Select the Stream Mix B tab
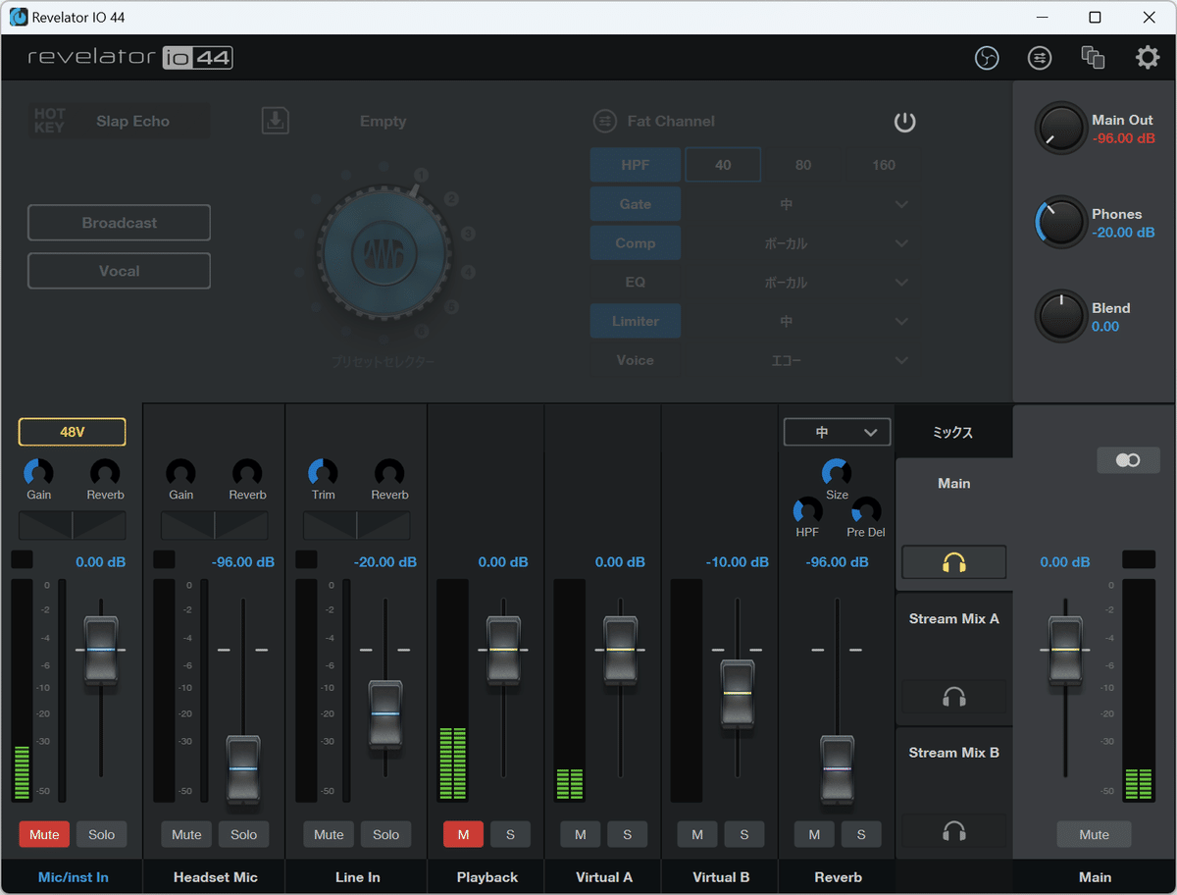This screenshot has height=895, width=1177. tap(954, 753)
